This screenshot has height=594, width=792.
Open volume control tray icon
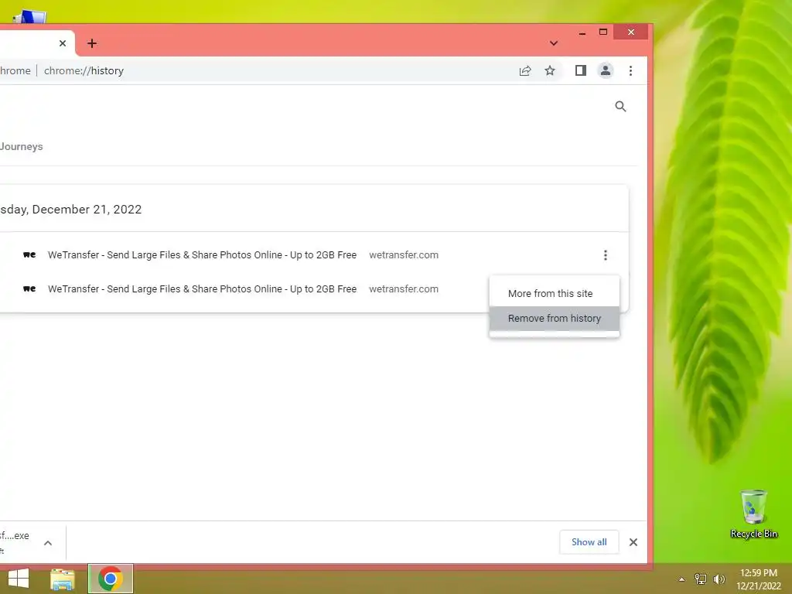click(719, 579)
